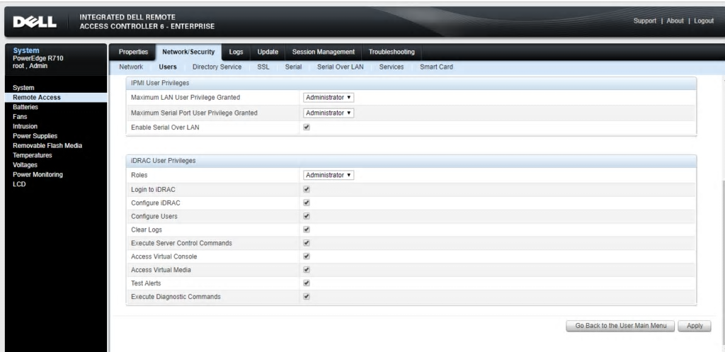
Task: Toggle the Configure Users checkbox
Action: (x=307, y=216)
